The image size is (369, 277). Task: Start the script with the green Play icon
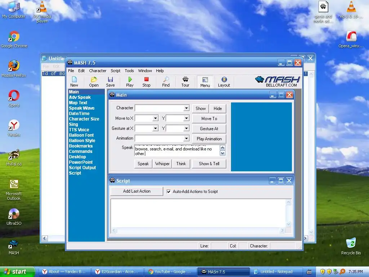tap(130, 82)
